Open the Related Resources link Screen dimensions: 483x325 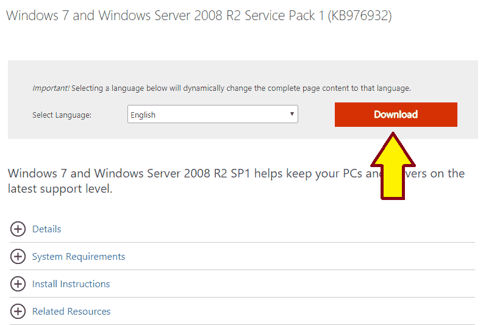coord(71,311)
